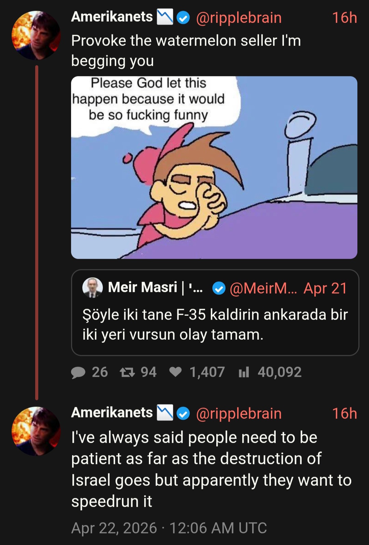Image resolution: width=369 pixels, height=545 pixels.
Task: Click the reply speech bubble icon
Action: click(x=78, y=372)
